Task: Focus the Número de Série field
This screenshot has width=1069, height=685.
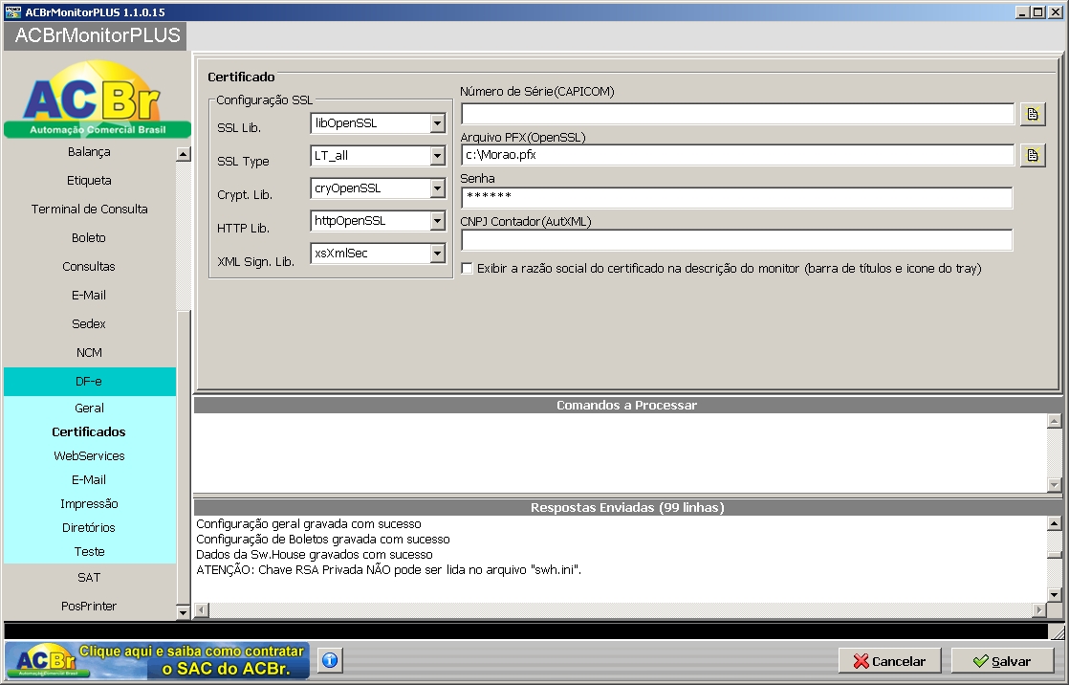Action: pyautogui.click(x=737, y=114)
